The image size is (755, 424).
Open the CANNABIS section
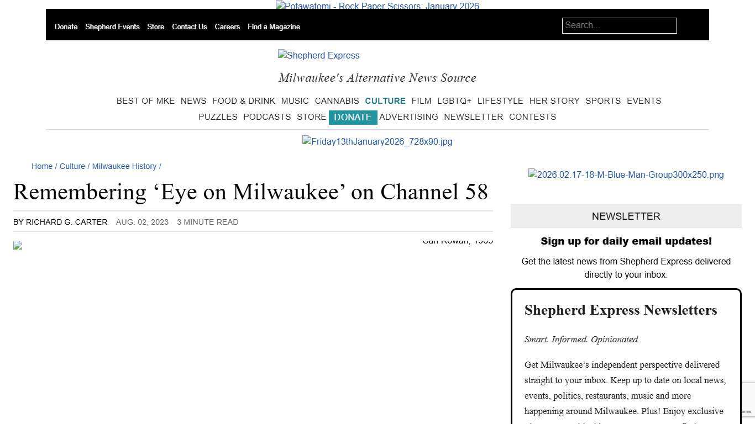[x=337, y=101]
